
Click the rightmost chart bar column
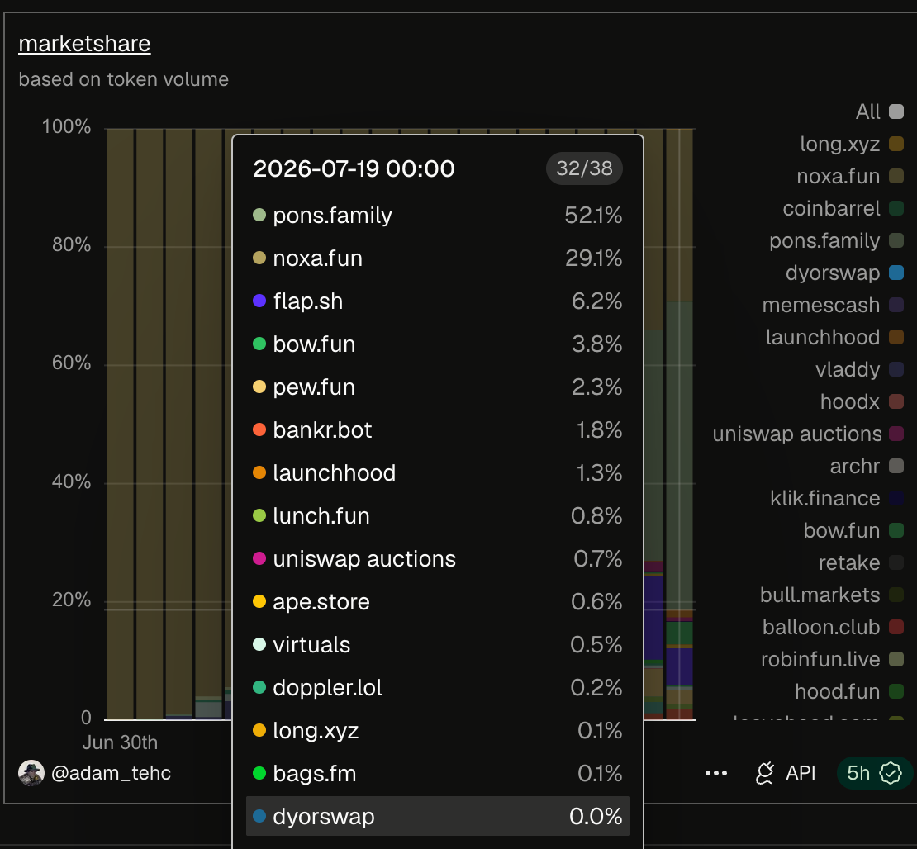(679, 424)
